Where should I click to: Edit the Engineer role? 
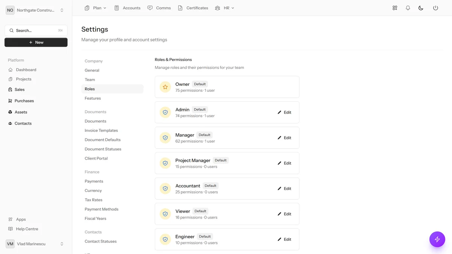point(284,239)
